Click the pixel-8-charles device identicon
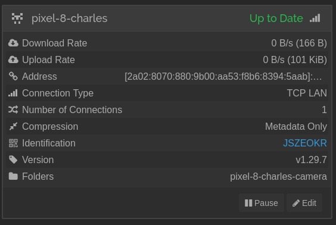336x225 pixels. pos(17,18)
